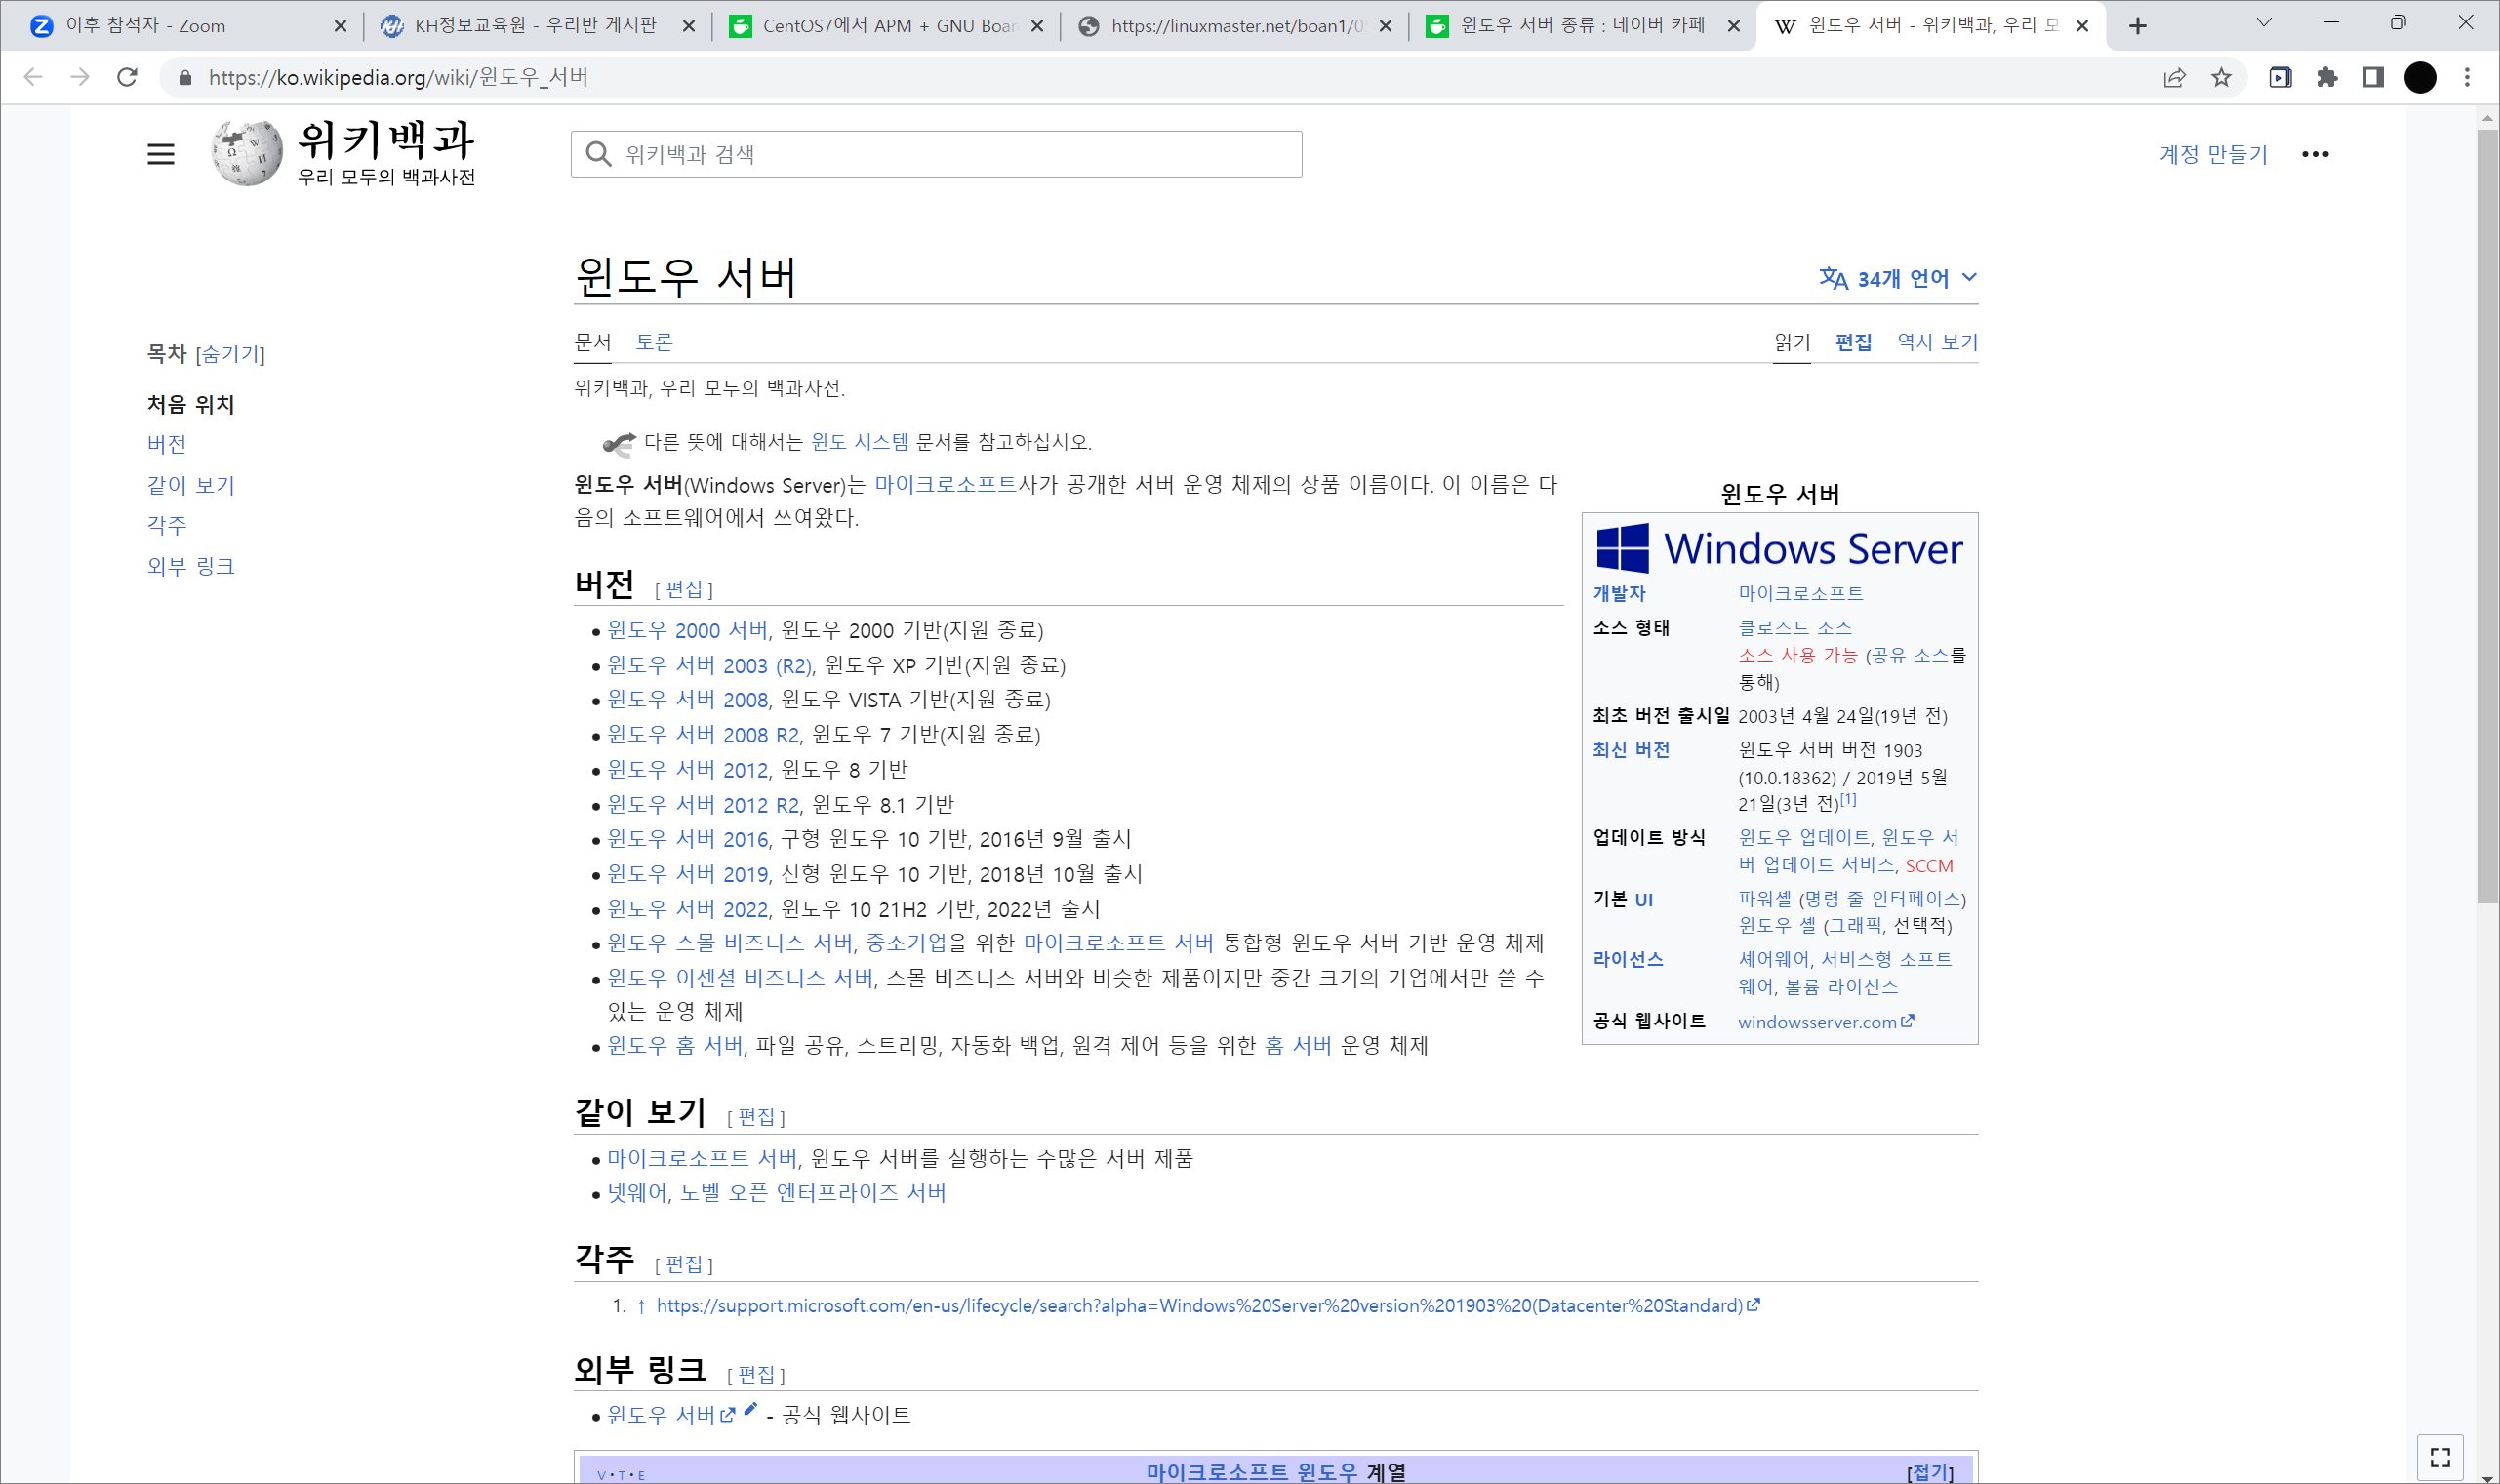Open Chrome tab search chevron
Screen dimensions: 2500x1484
[2264, 23]
